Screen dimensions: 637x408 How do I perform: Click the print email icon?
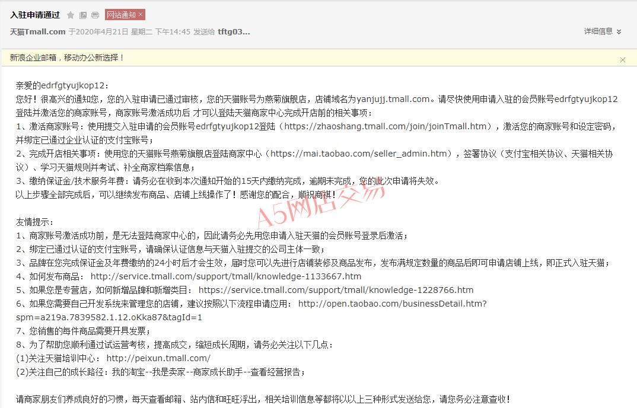[x=95, y=15]
